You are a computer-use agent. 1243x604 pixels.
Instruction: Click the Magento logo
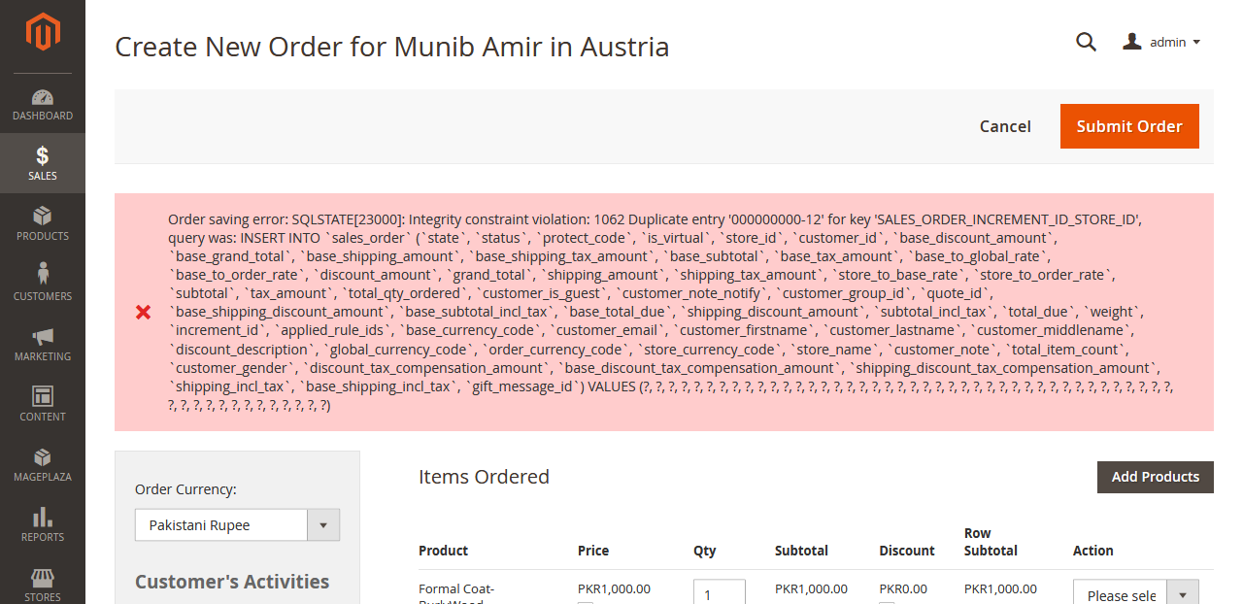43,32
